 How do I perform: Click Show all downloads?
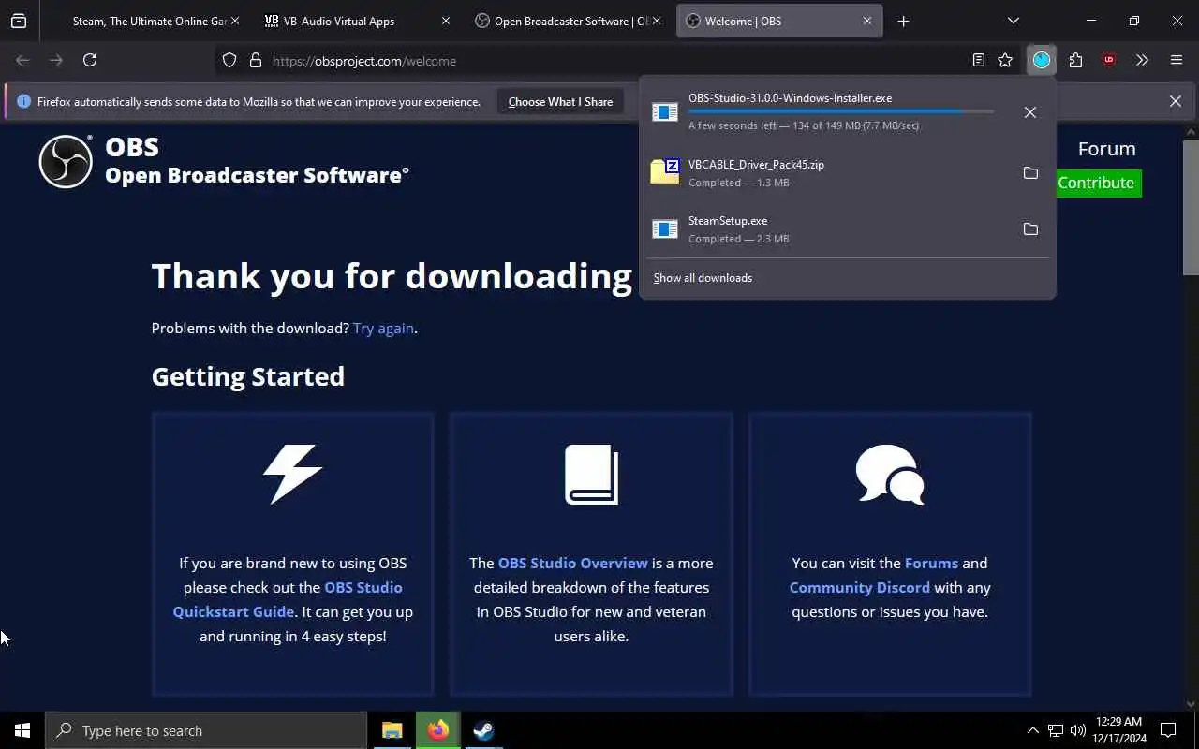pyautogui.click(x=703, y=278)
